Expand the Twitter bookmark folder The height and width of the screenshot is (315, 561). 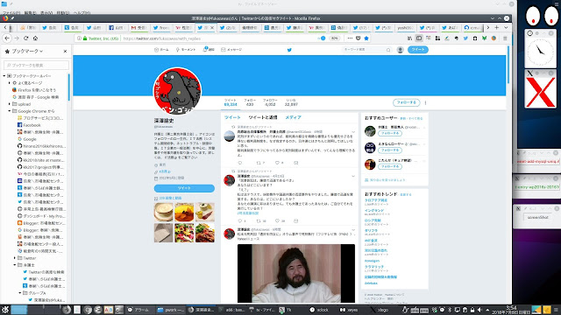coord(15,258)
